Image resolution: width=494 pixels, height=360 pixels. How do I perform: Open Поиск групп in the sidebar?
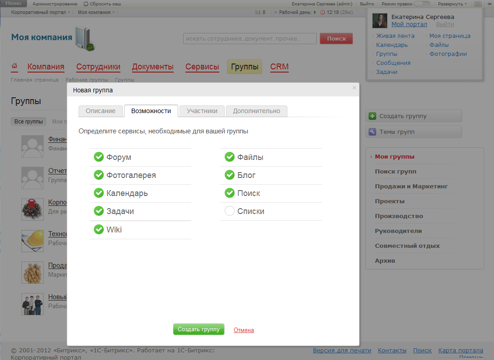coord(395,172)
